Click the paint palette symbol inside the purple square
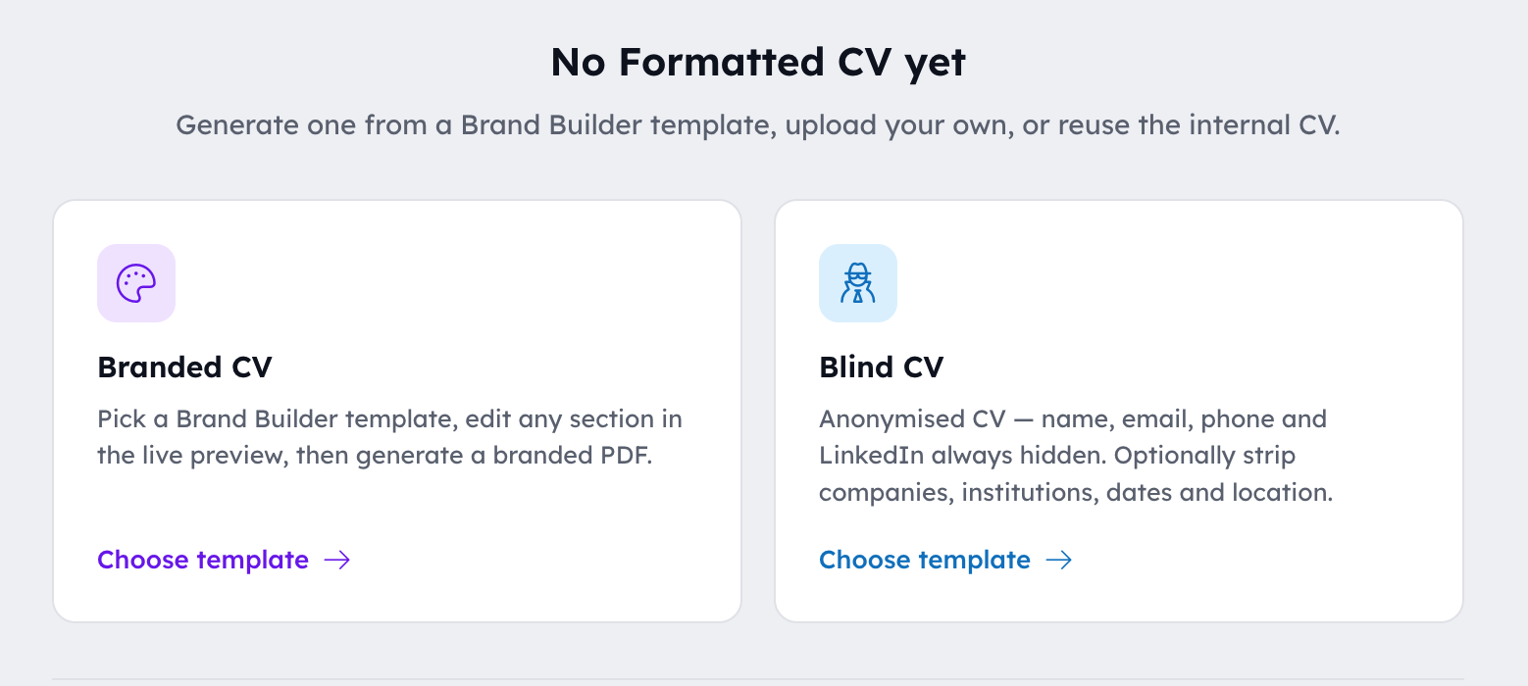Viewport: 1528px width, 686px height. tap(135, 283)
